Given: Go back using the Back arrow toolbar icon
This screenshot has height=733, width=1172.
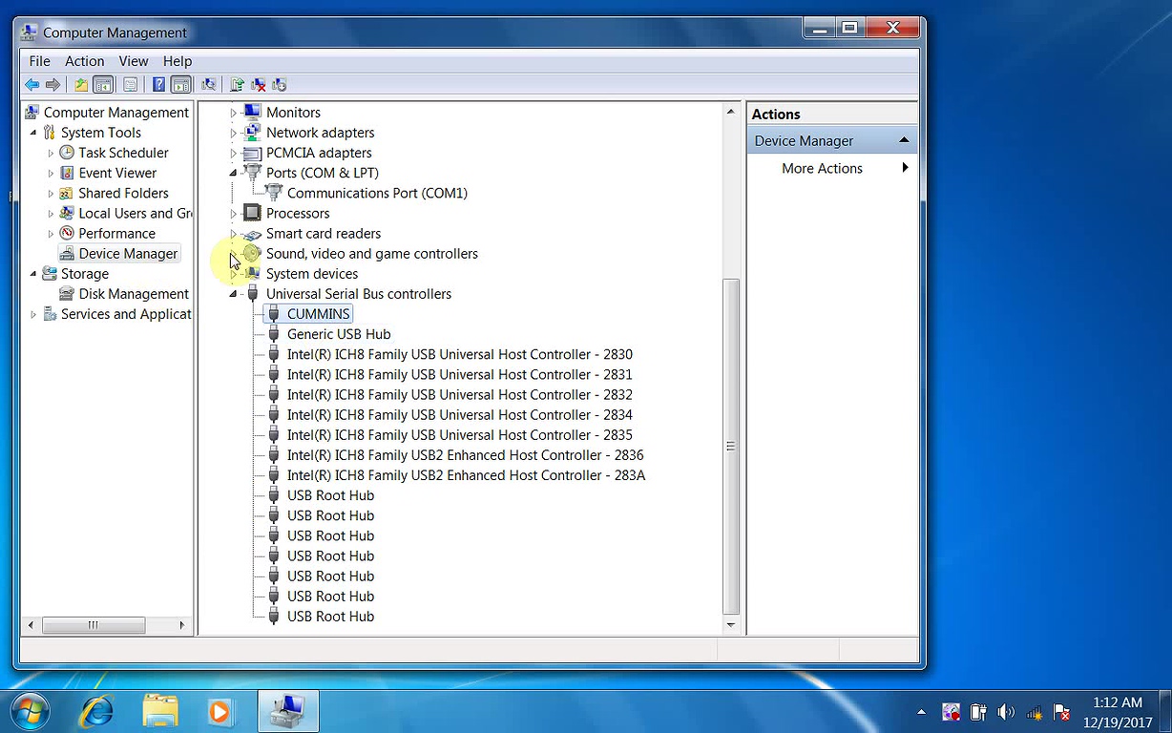Looking at the screenshot, I should point(32,85).
